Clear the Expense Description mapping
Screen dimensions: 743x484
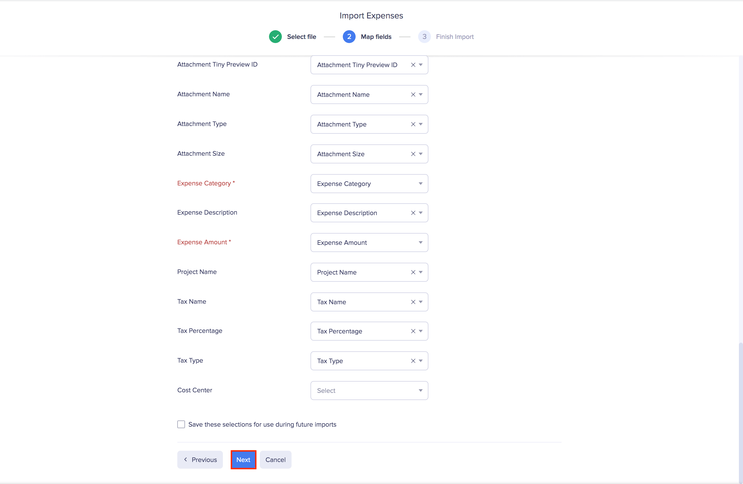[x=413, y=213]
